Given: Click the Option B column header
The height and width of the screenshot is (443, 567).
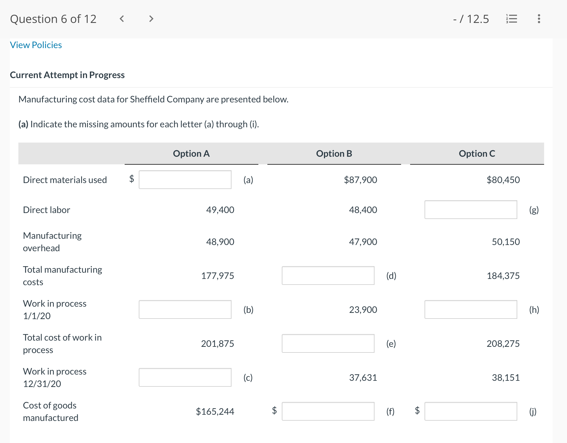Looking at the screenshot, I should (x=334, y=154).
